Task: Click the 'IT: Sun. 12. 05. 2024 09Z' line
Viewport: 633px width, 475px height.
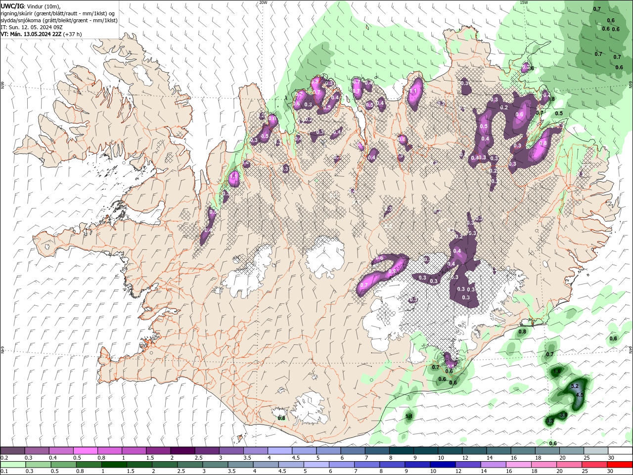Action: pos(31,27)
